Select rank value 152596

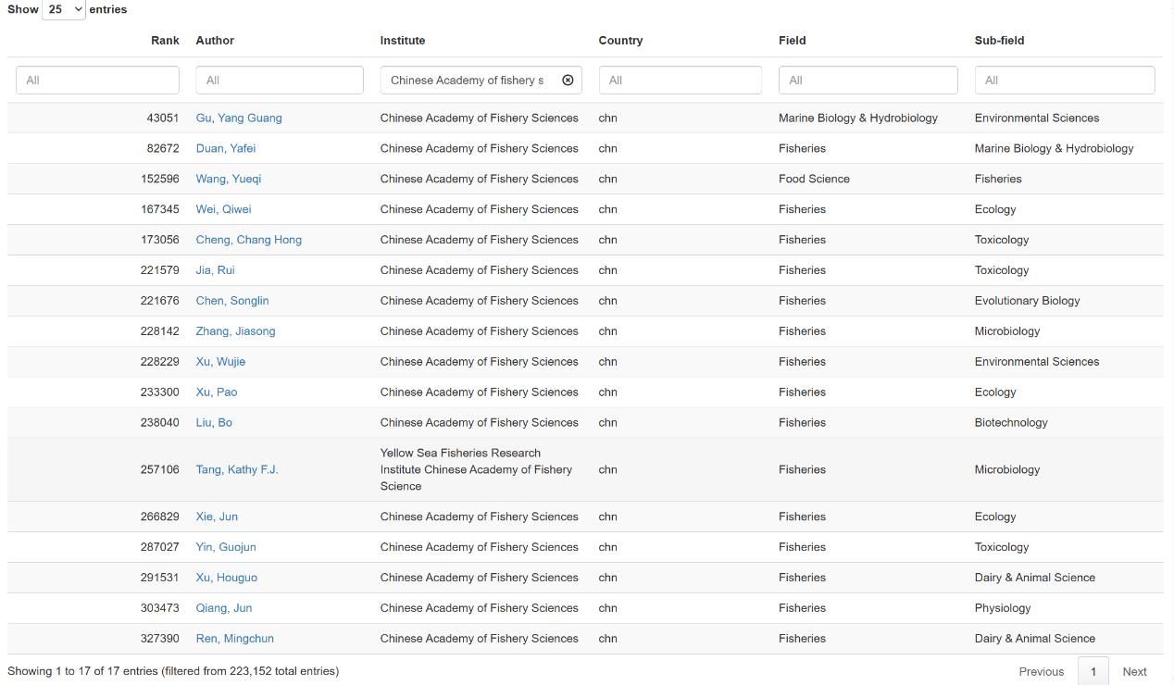click(160, 179)
